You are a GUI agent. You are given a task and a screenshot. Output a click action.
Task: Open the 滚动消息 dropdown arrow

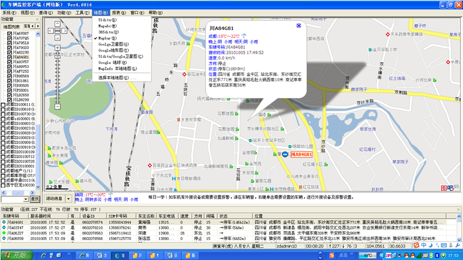click(x=69, y=199)
